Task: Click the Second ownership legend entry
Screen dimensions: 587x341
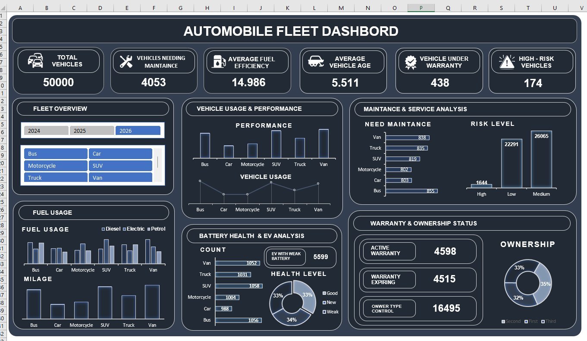Action: tap(511, 321)
